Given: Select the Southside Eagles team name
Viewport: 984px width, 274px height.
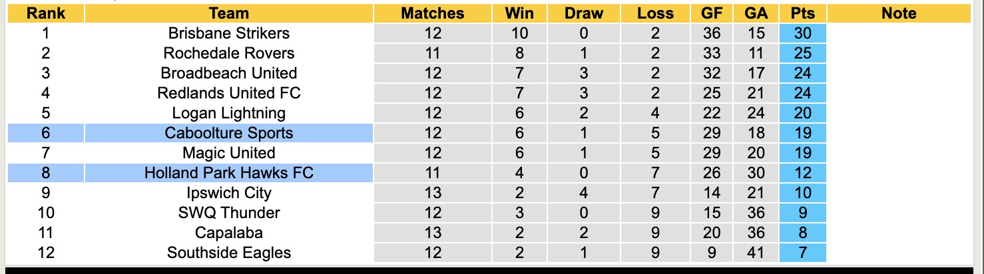Looking at the screenshot, I should click(228, 253).
